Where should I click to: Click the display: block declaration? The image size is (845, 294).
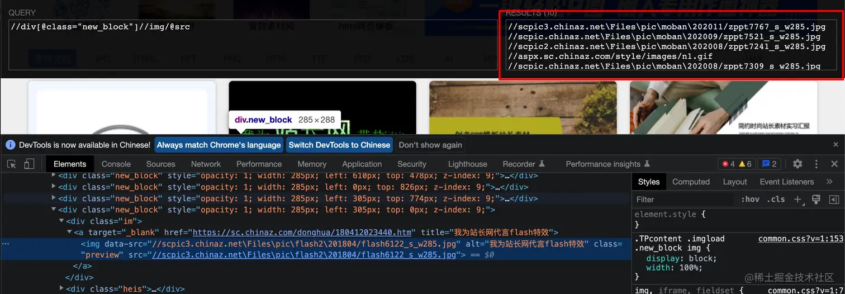tap(681, 258)
